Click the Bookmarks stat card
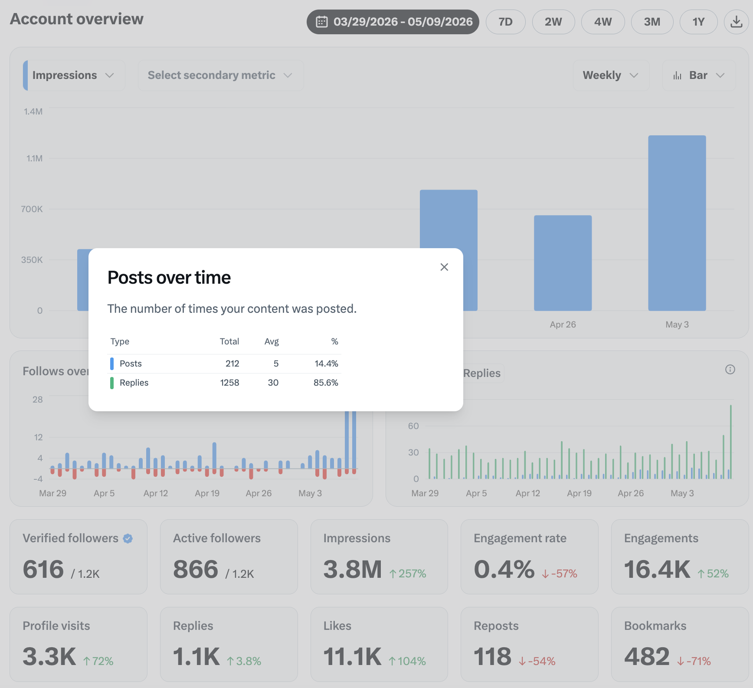 tap(680, 644)
